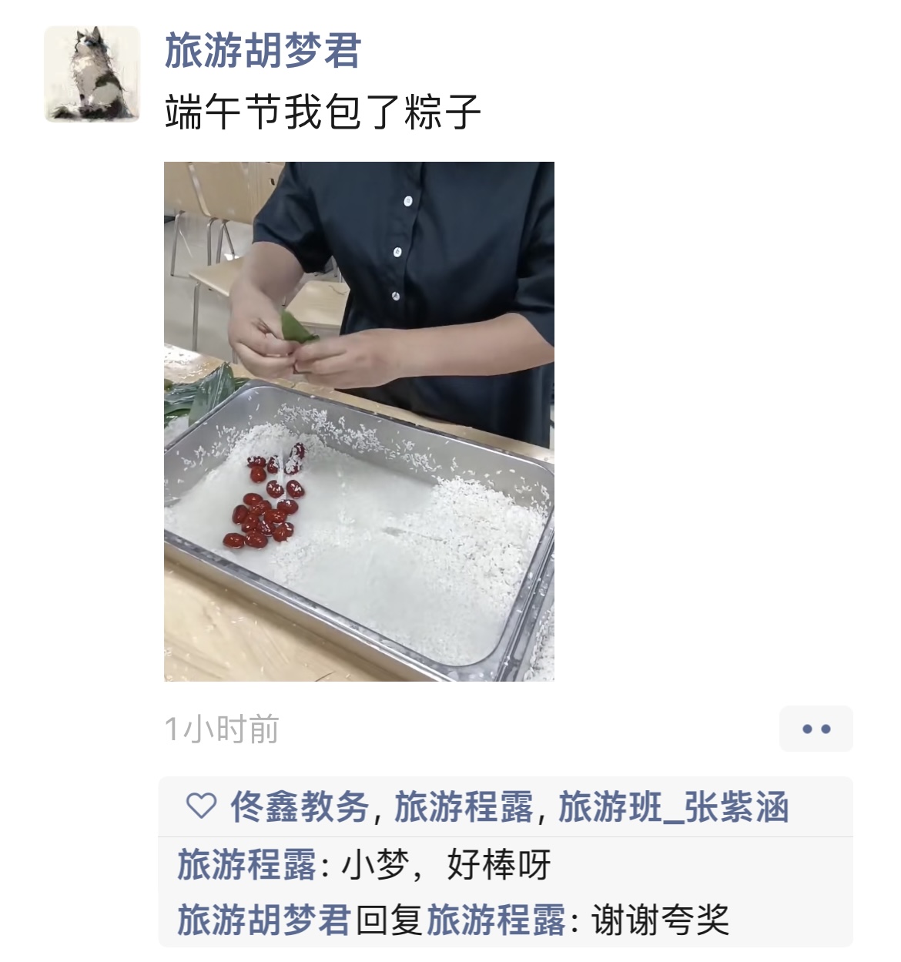
Task: Open 旅游胡梦君 profile name above the post
Action: [263, 51]
